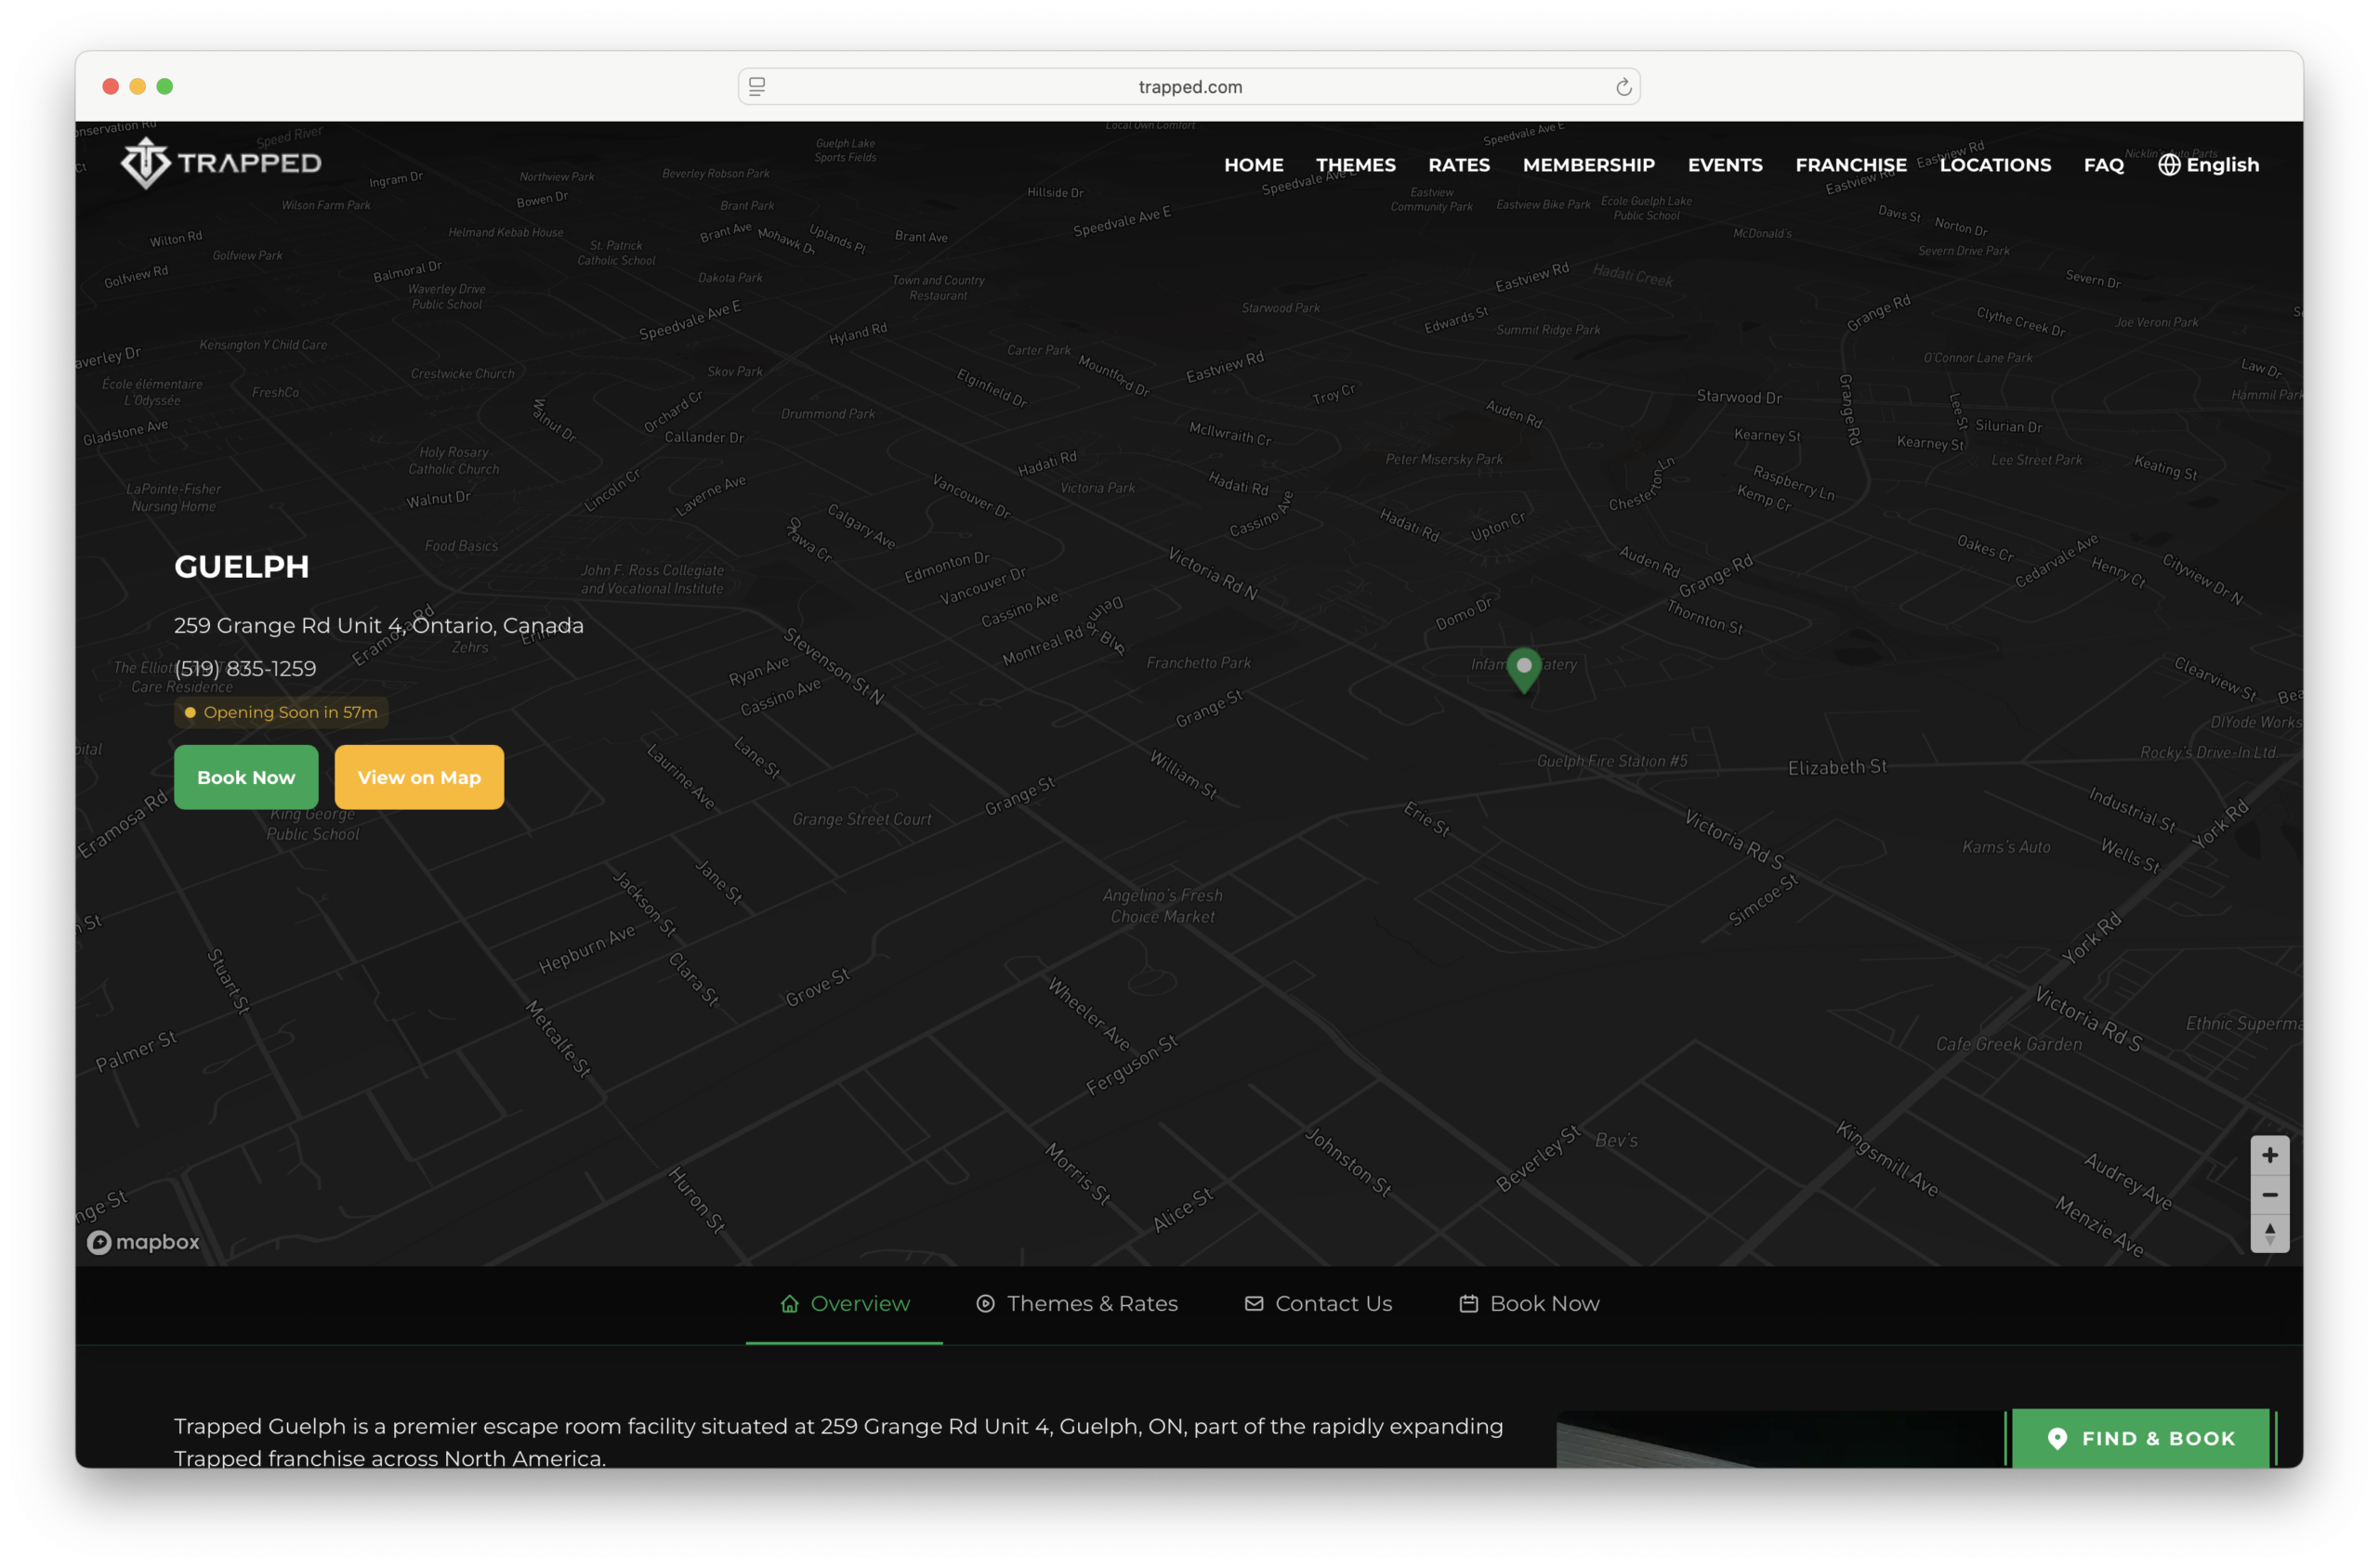This screenshot has height=1568, width=2379.
Task: Click the FIND & BOOK button
Action: point(2140,1438)
